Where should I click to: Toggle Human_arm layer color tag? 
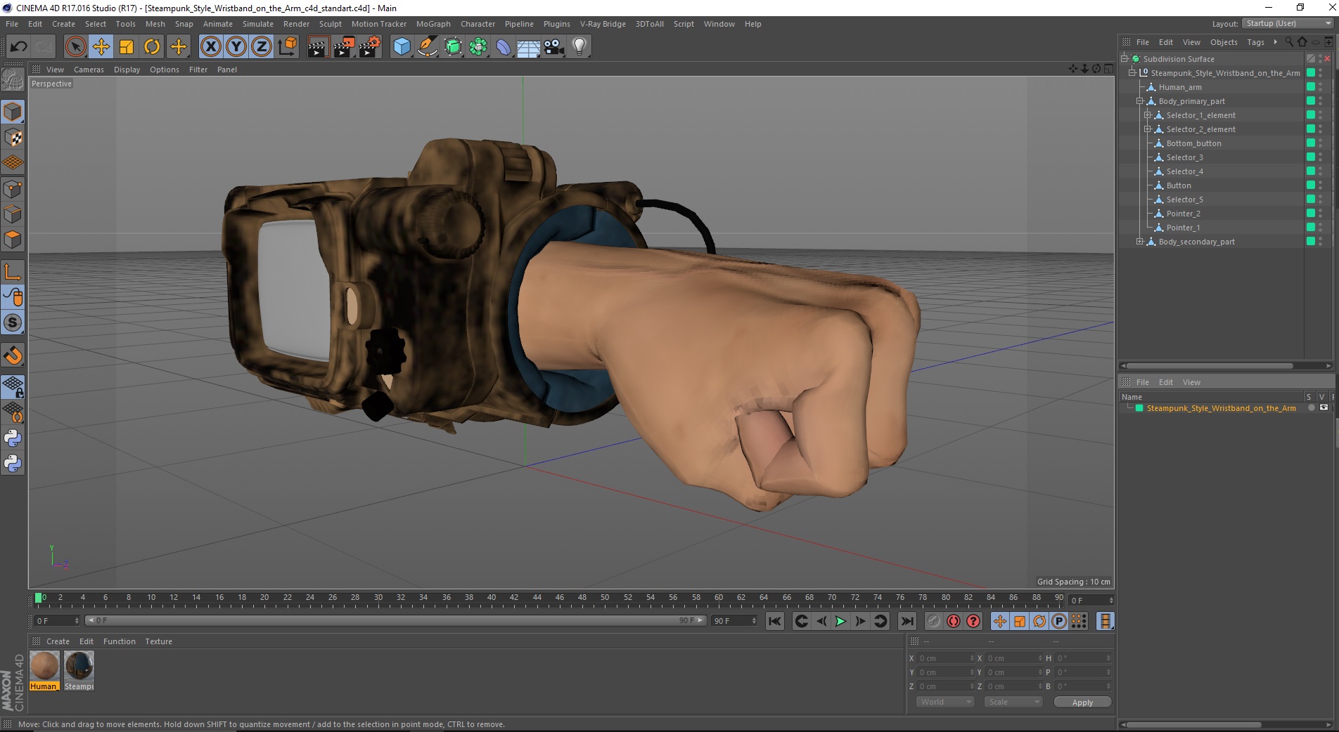(x=1311, y=87)
